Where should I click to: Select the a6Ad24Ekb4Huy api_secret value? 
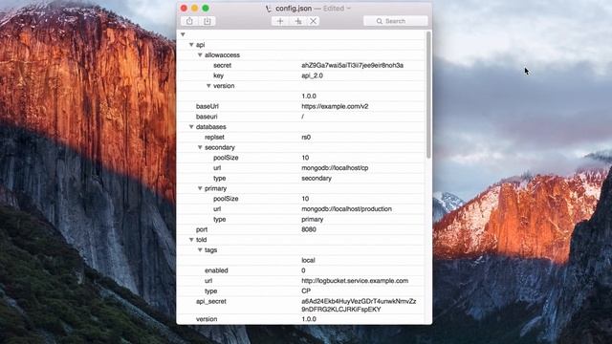(x=359, y=306)
